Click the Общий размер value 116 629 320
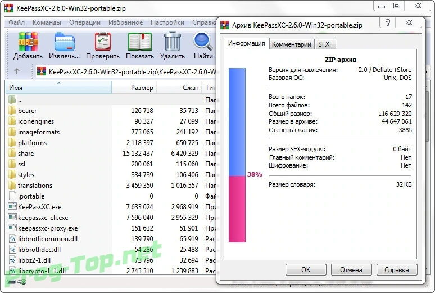Screen dimensions: 435x293 (x=395, y=114)
